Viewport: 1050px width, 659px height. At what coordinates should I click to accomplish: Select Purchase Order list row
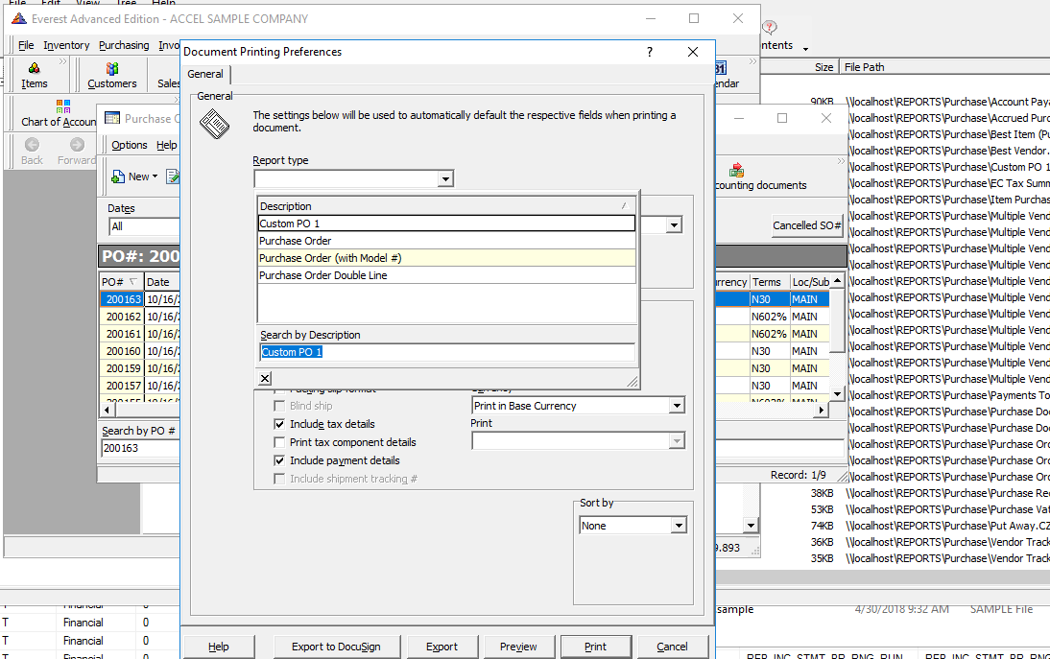[446, 241]
